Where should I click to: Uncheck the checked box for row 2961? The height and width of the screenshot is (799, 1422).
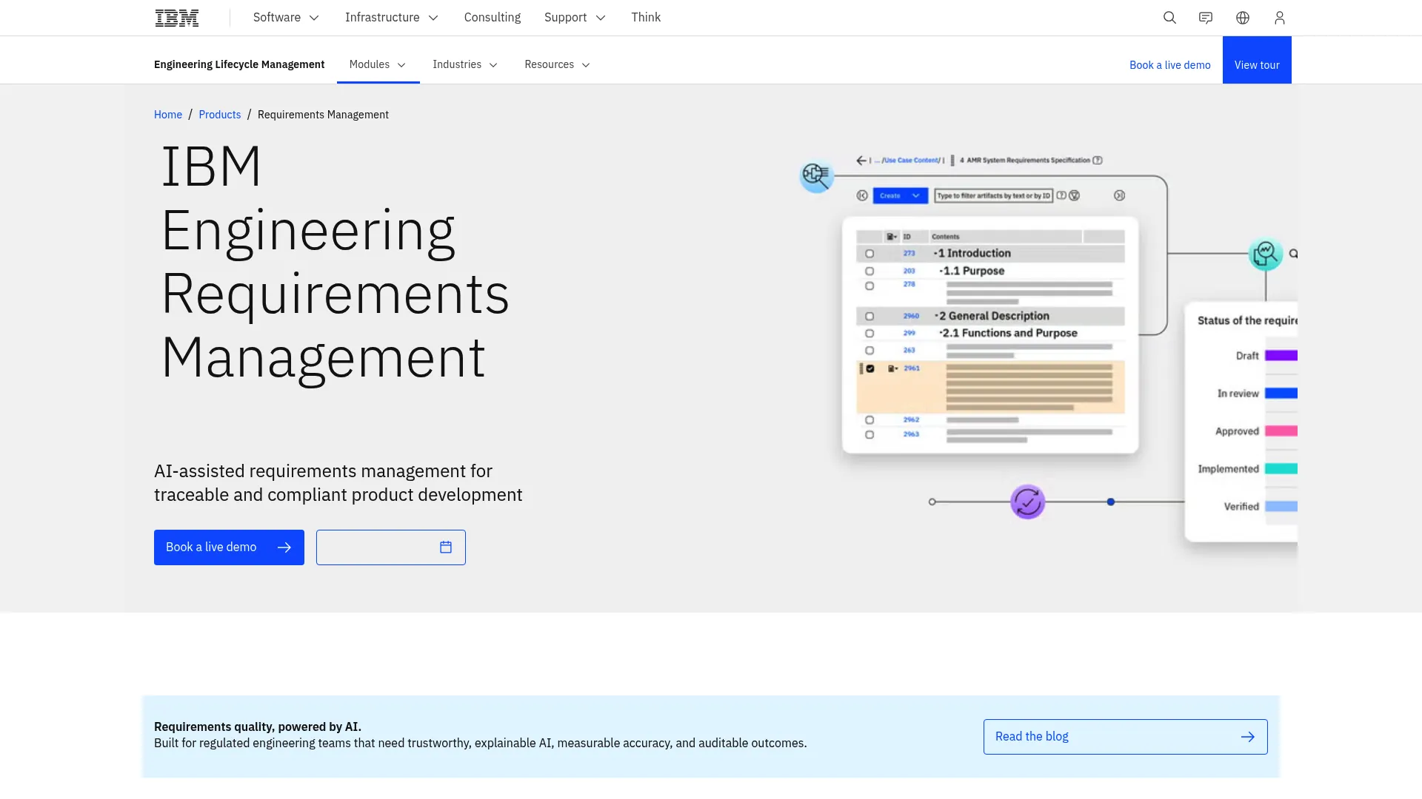tap(870, 368)
